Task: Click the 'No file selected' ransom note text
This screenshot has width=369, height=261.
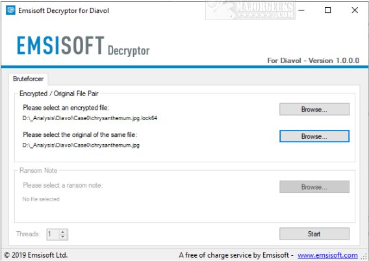Action: point(41,199)
